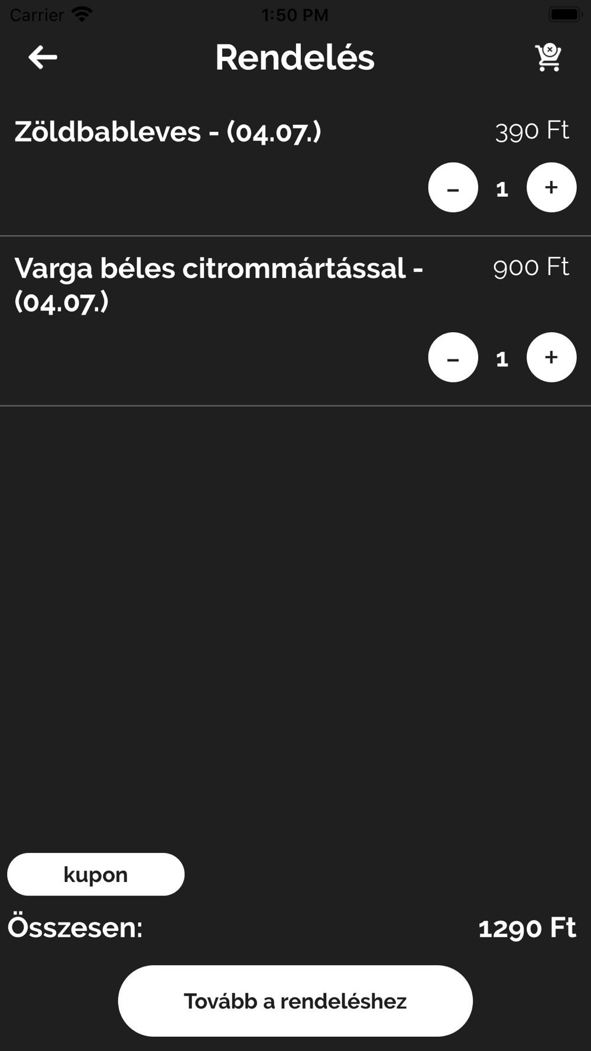Tap the Varga béles quantity number
The image size is (591, 1051).
click(x=502, y=359)
